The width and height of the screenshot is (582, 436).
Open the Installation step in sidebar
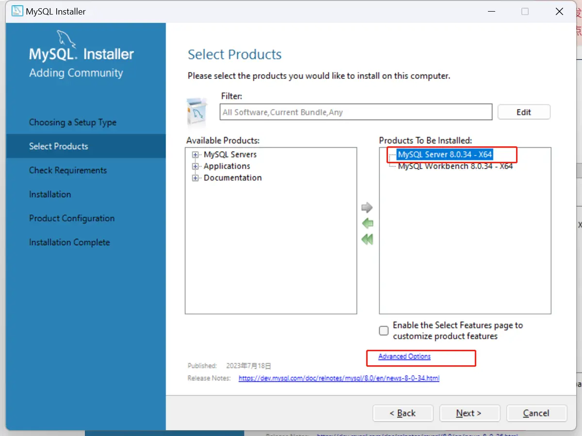pos(50,194)
